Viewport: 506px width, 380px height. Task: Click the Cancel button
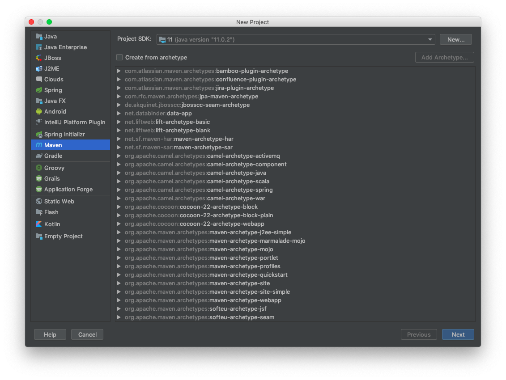(87, 334)
